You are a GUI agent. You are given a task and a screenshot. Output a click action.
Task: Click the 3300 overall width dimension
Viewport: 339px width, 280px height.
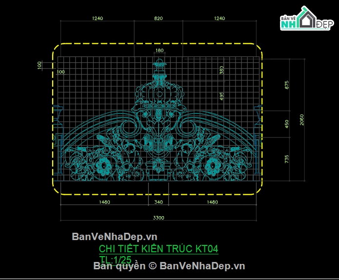point(159,218)
